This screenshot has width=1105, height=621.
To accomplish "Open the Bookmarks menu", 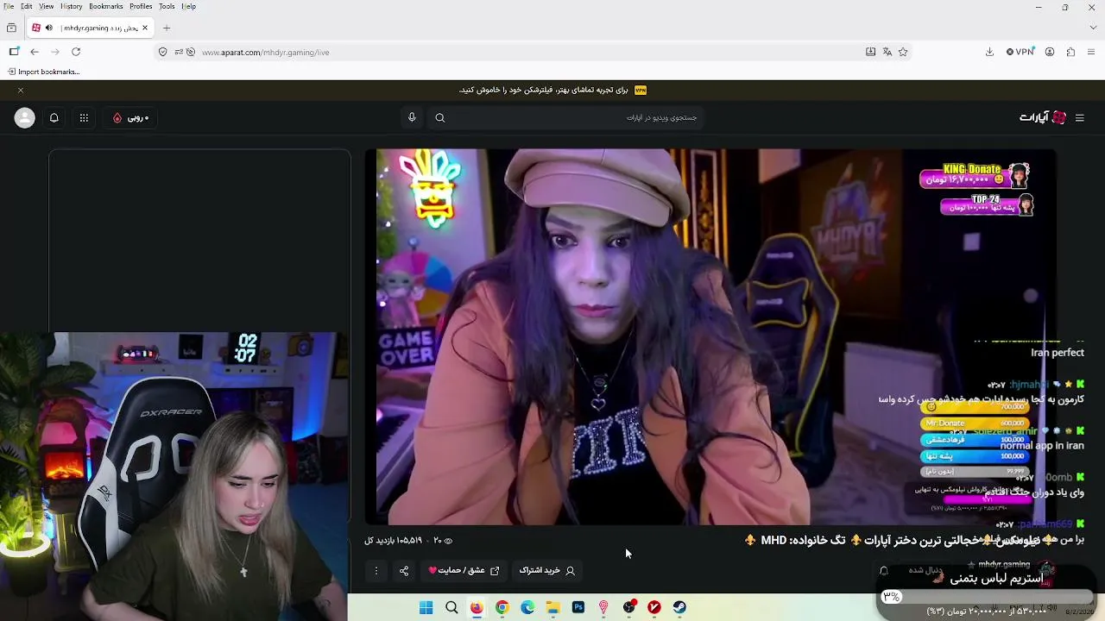I will [106, 6].
